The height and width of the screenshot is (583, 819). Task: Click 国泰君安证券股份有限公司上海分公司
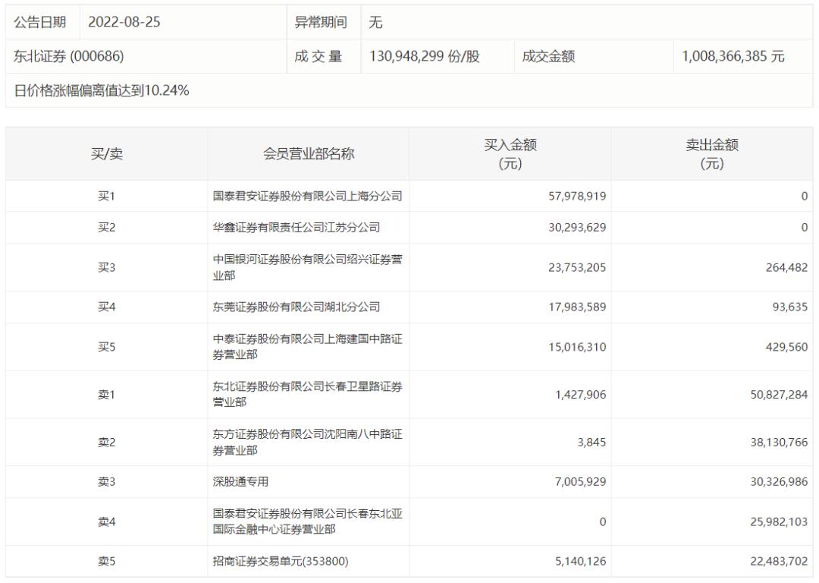[307, 196]
